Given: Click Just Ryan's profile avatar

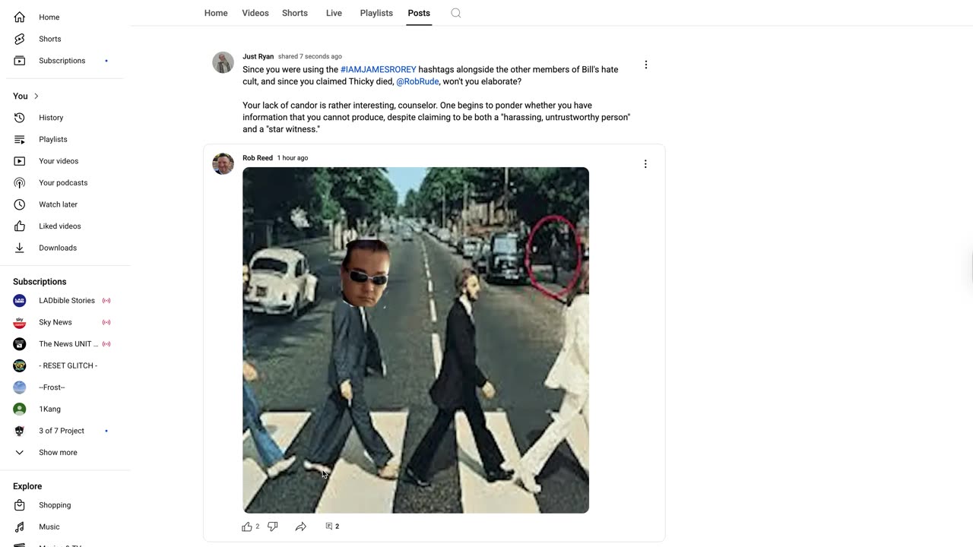Looking at the screenshot, I should 223,62.
